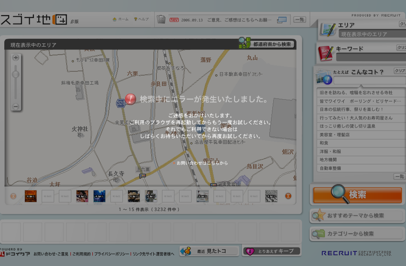Open the 一覧 news list button

(x=299, y=19)
